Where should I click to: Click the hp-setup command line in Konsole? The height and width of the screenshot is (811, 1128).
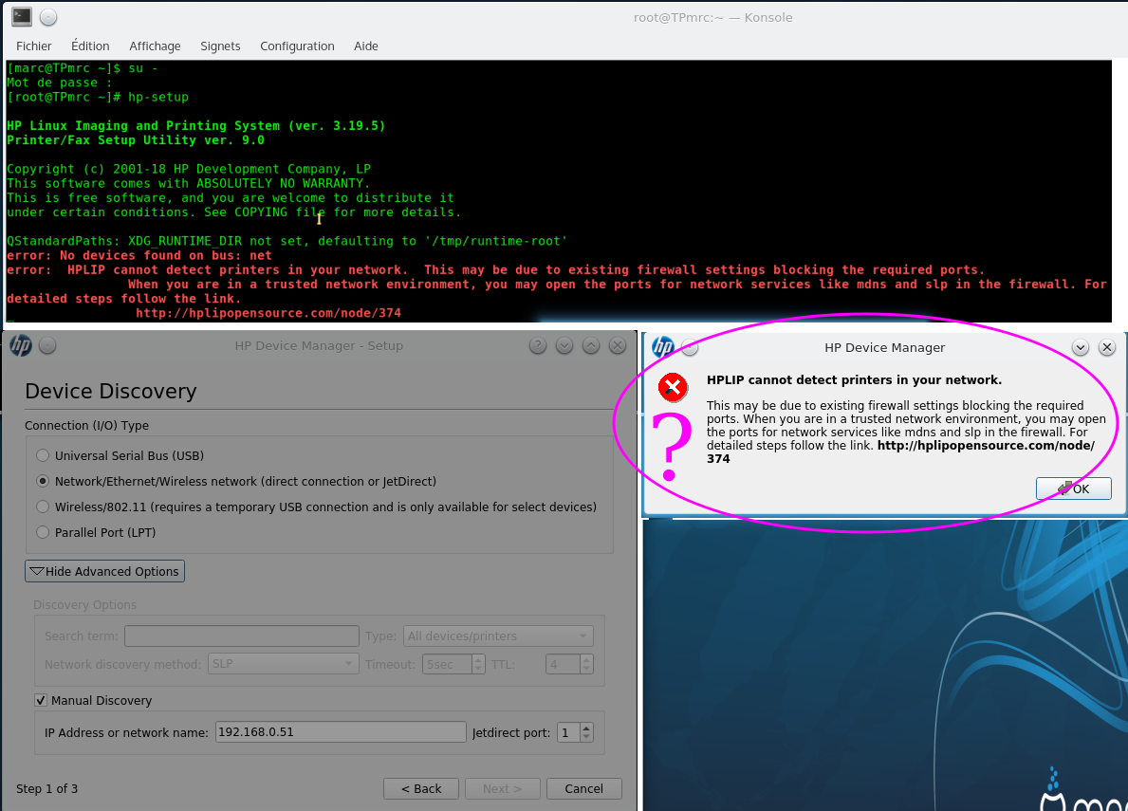tap(98, 97)
